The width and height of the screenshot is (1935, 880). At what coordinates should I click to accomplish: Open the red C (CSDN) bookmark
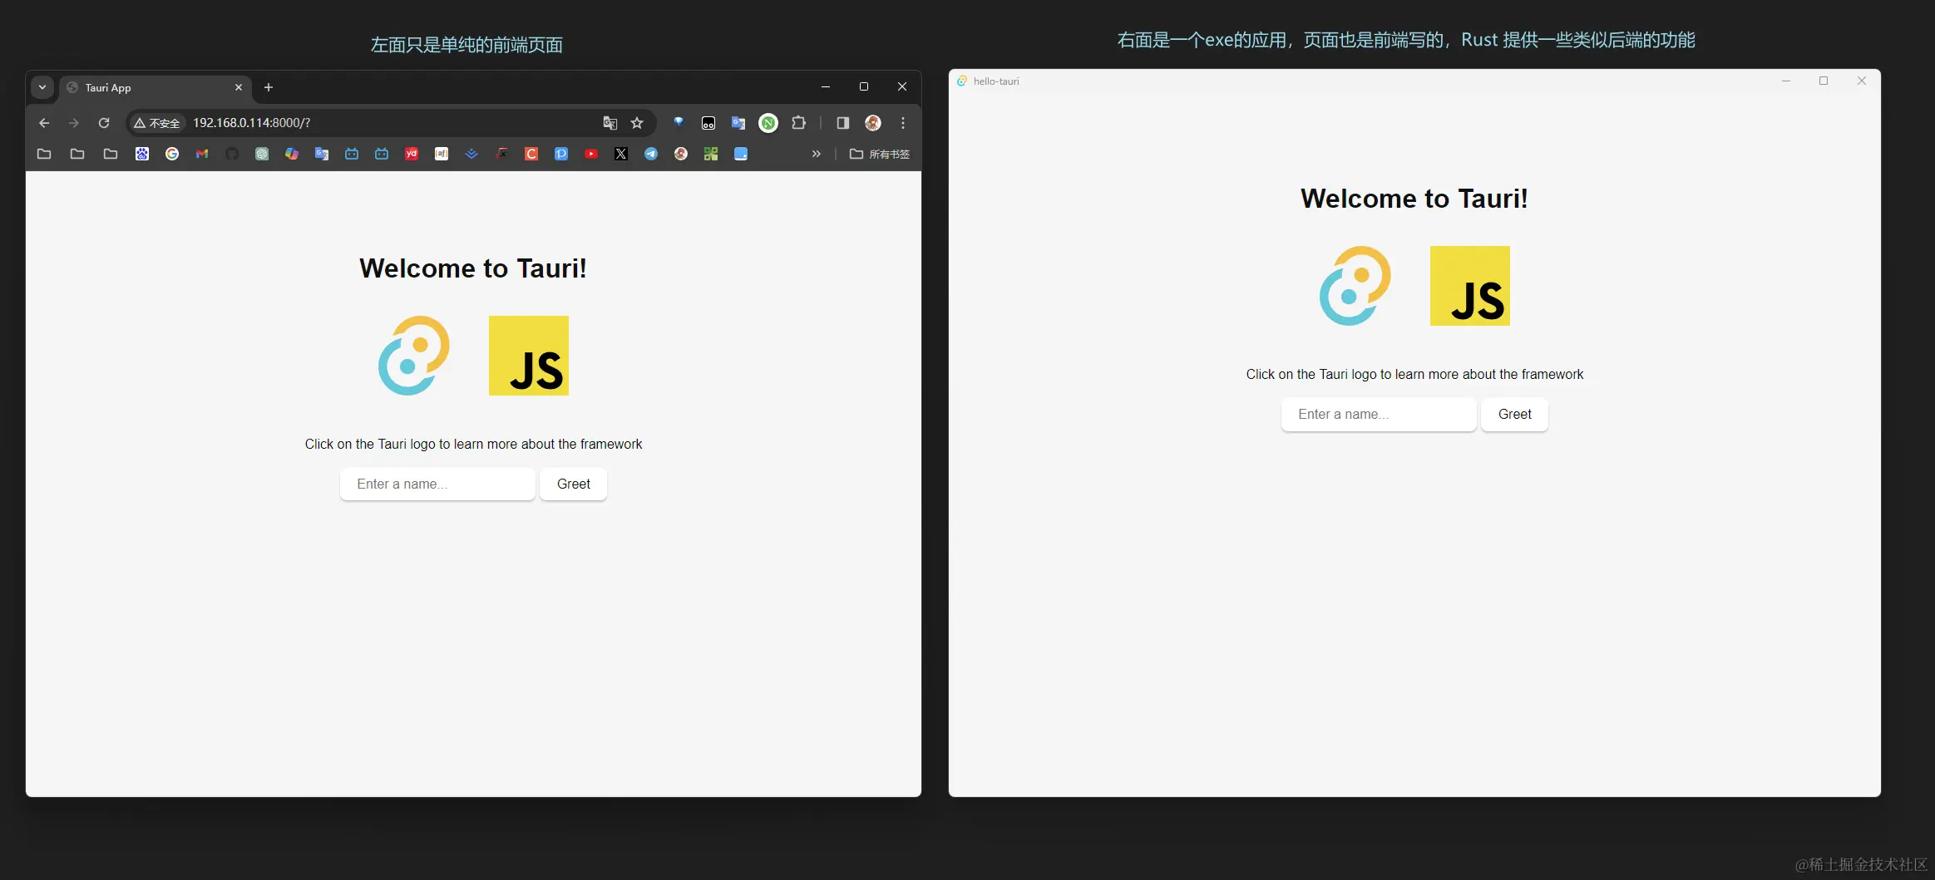pyautogui.click(x=531, y=154)
